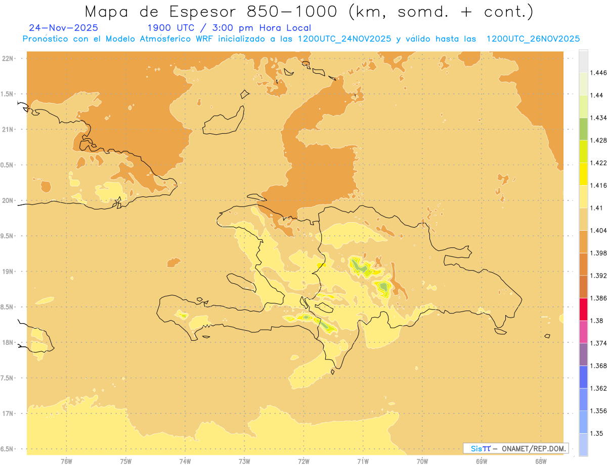Pick the red colorbar swatch between 1.38 and 1.386
This screenshot has width=607, height=468.
[583, 309]
